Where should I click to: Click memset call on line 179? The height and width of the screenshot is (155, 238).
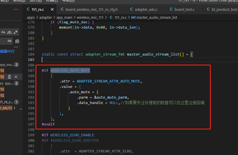(x=66, y=27)
